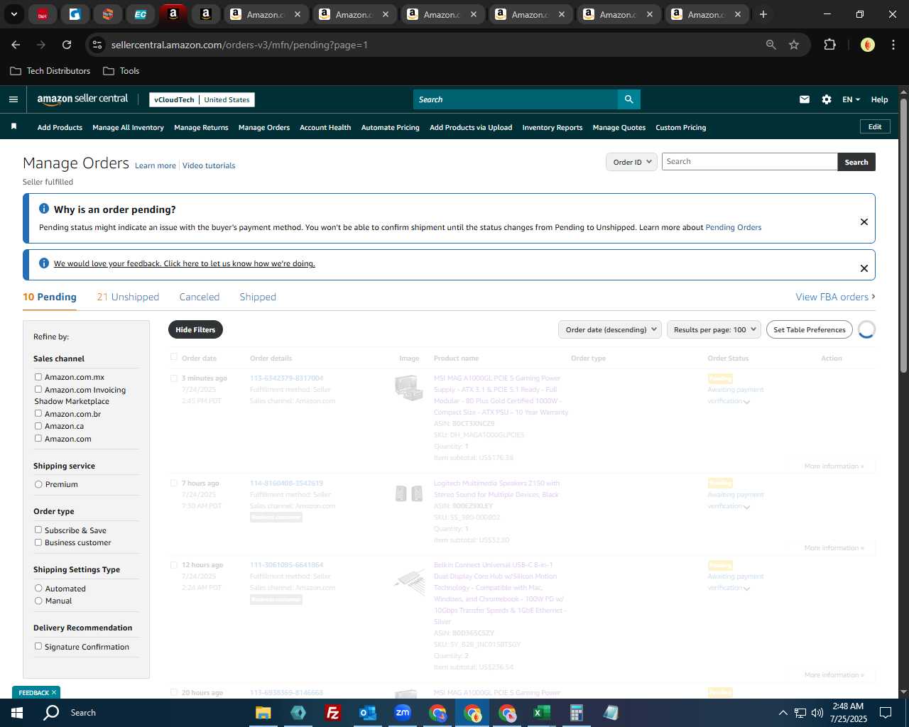Image resolution: width=909 pixels, height=727 pixels.
Task: Check Amazon.com Invoicing Shadow Marketplace
Action: pyautogui.click(x=38, y=389)
